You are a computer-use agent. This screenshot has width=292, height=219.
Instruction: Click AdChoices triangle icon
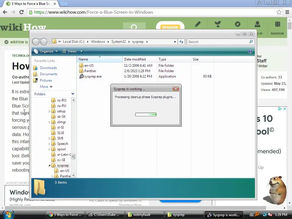tap(280, 109)
